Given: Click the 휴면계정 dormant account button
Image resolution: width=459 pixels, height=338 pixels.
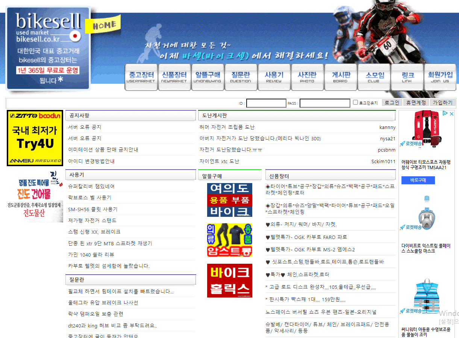Looking at the screenshot, I should tap(416, 102).
